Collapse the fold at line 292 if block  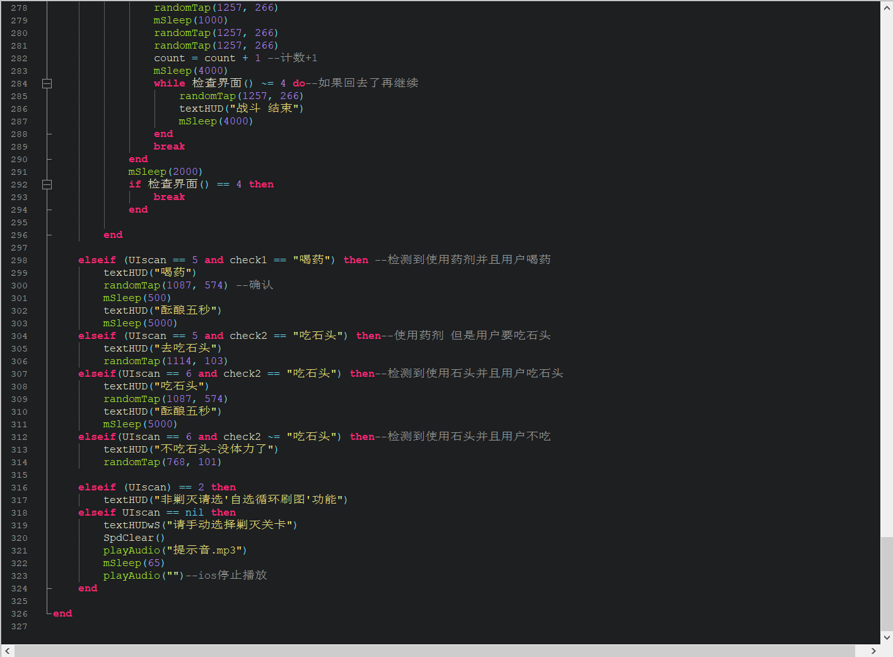(47, 184)
